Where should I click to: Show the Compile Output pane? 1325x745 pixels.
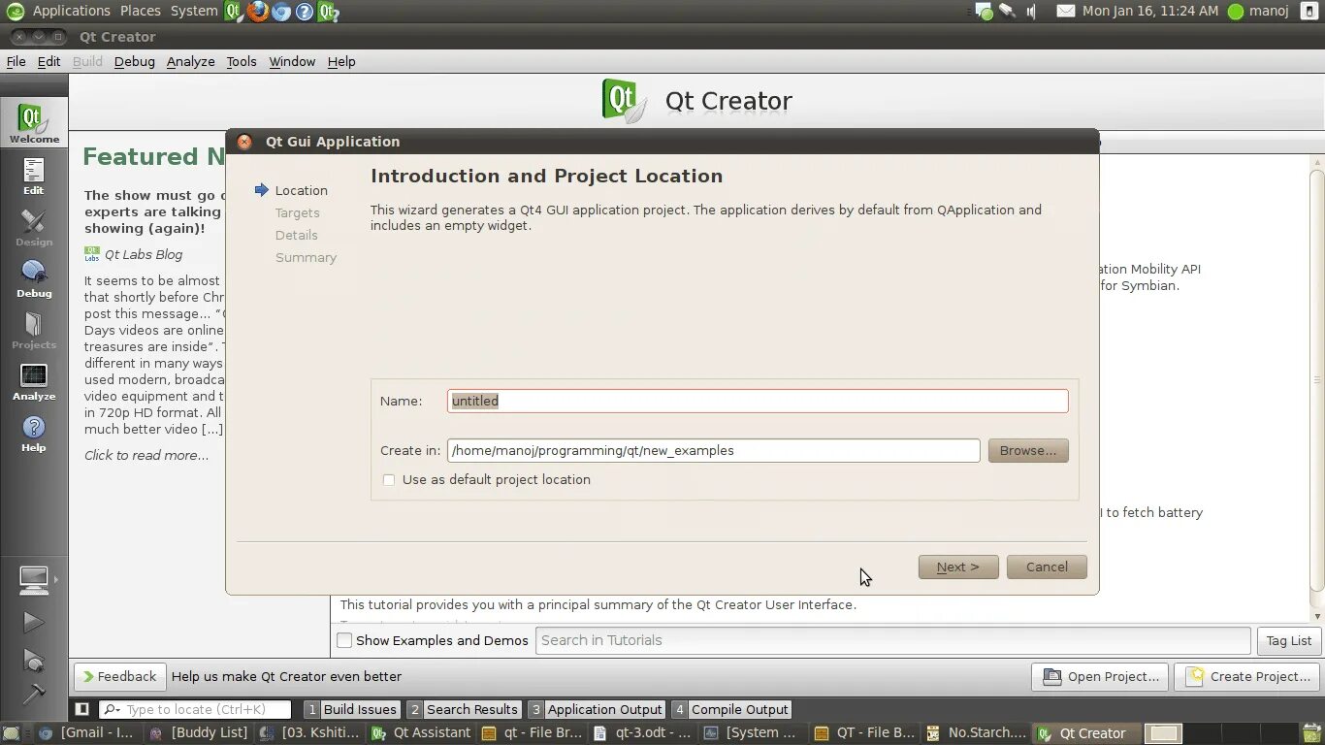click(731, 709)
